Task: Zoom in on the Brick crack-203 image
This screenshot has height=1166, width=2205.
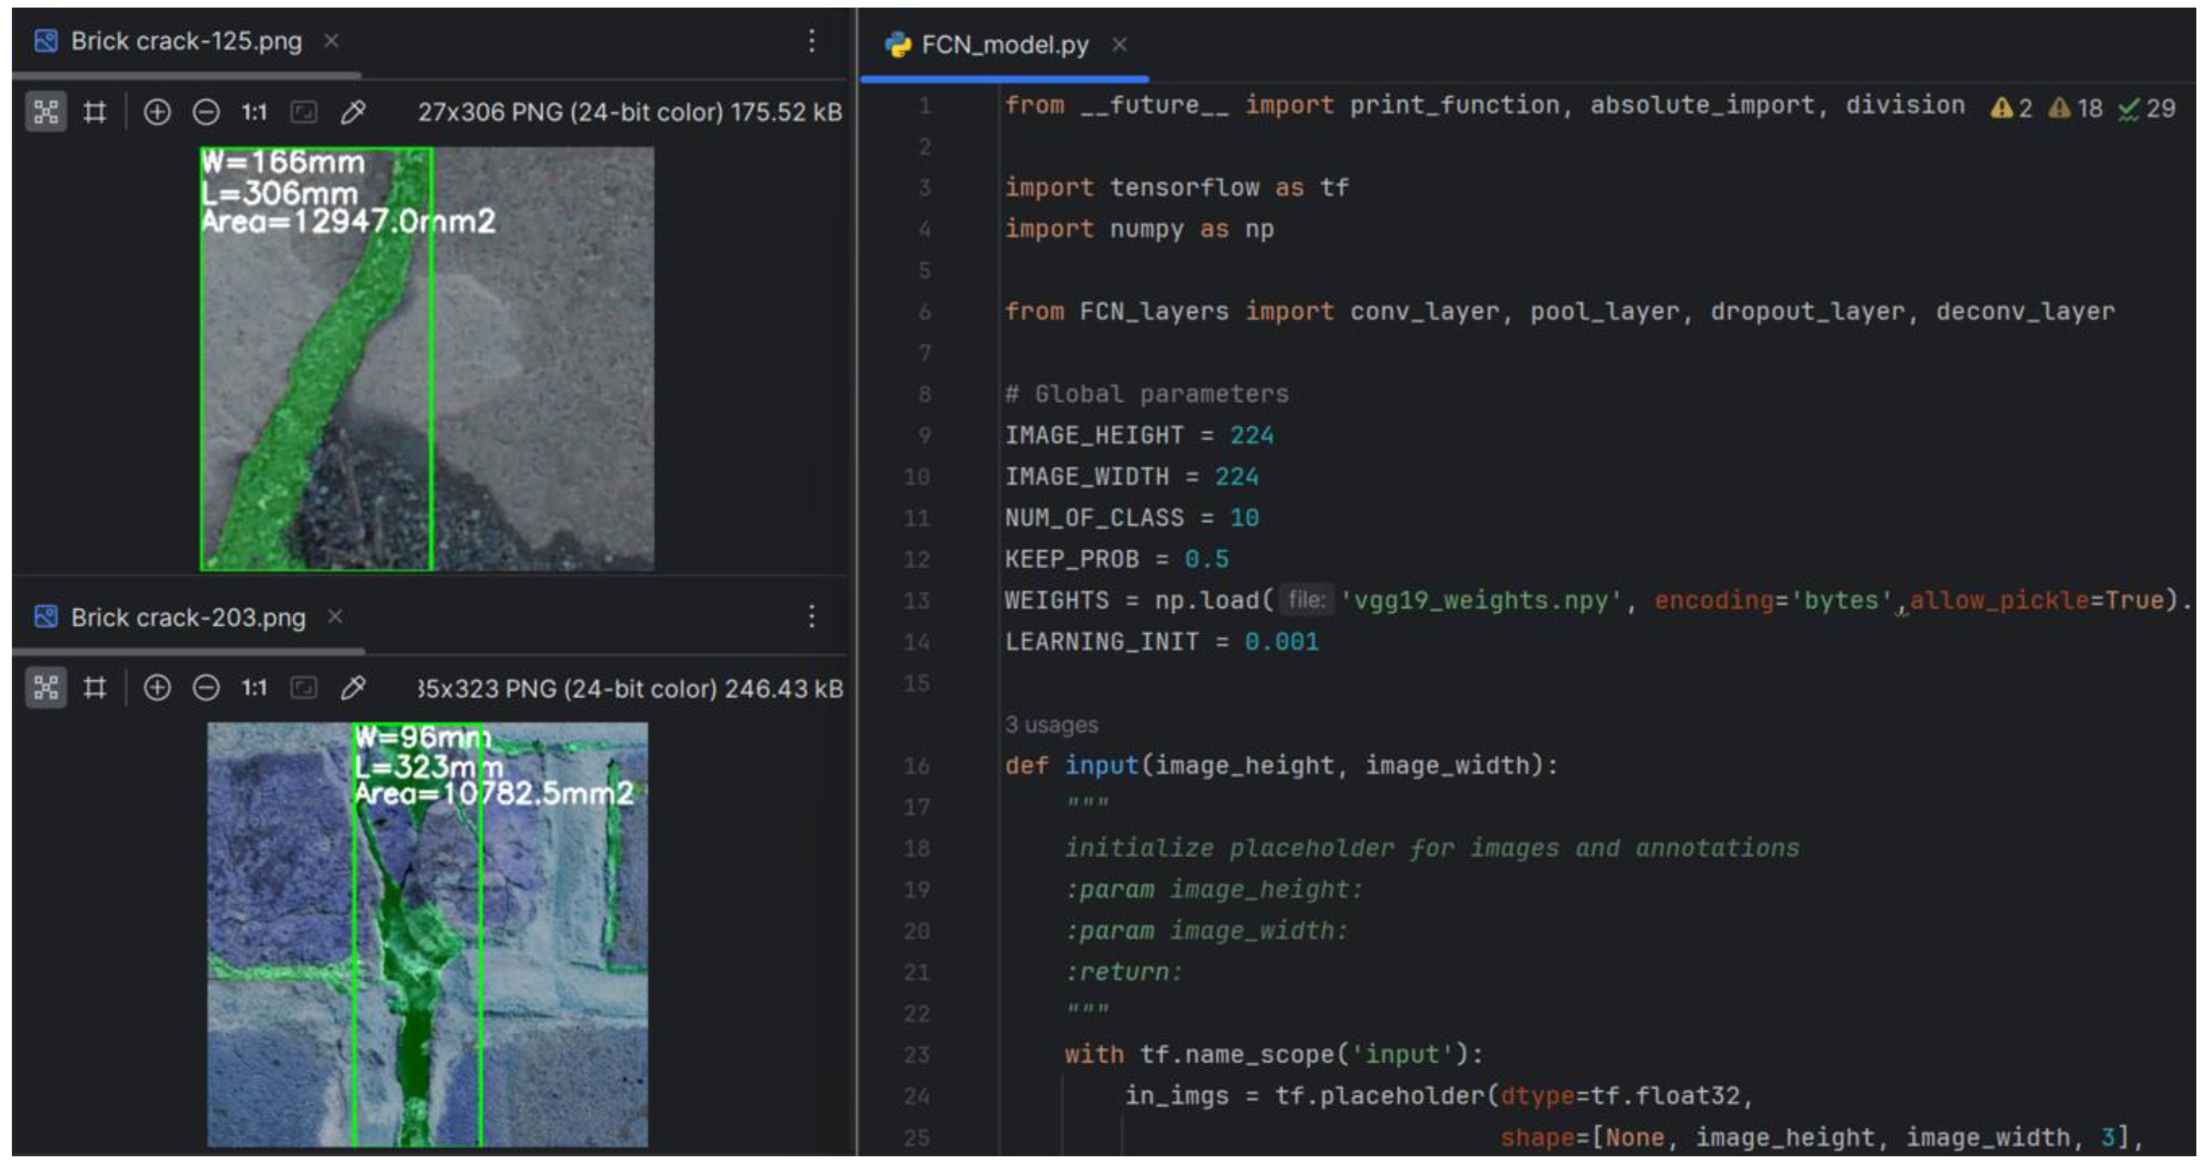Action: 157,688
